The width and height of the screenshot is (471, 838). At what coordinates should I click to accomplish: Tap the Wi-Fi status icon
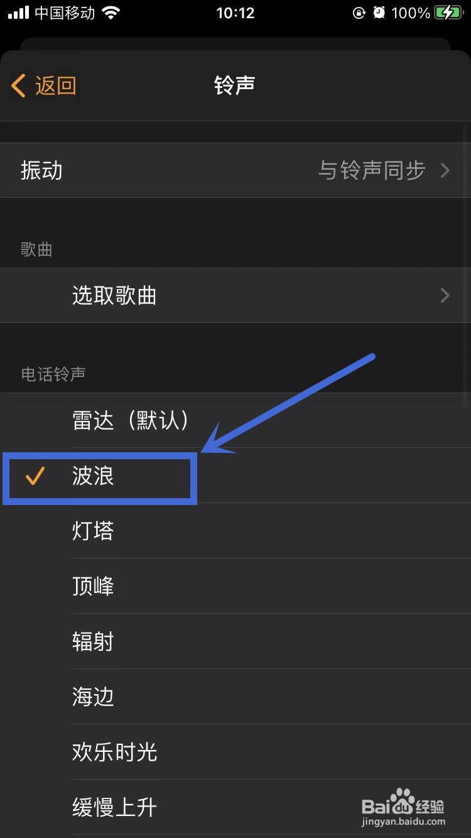point(111,13)
